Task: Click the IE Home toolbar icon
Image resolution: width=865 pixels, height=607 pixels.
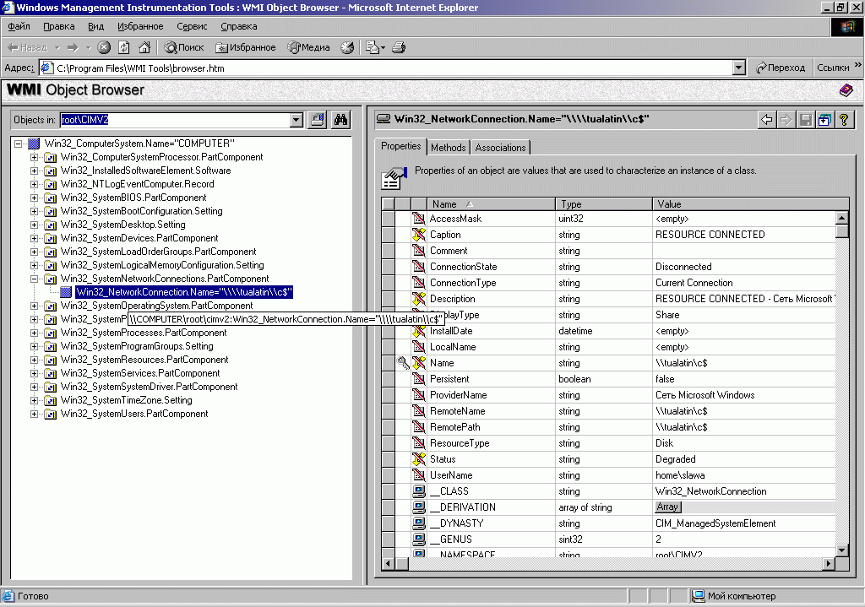Action: 144,47
